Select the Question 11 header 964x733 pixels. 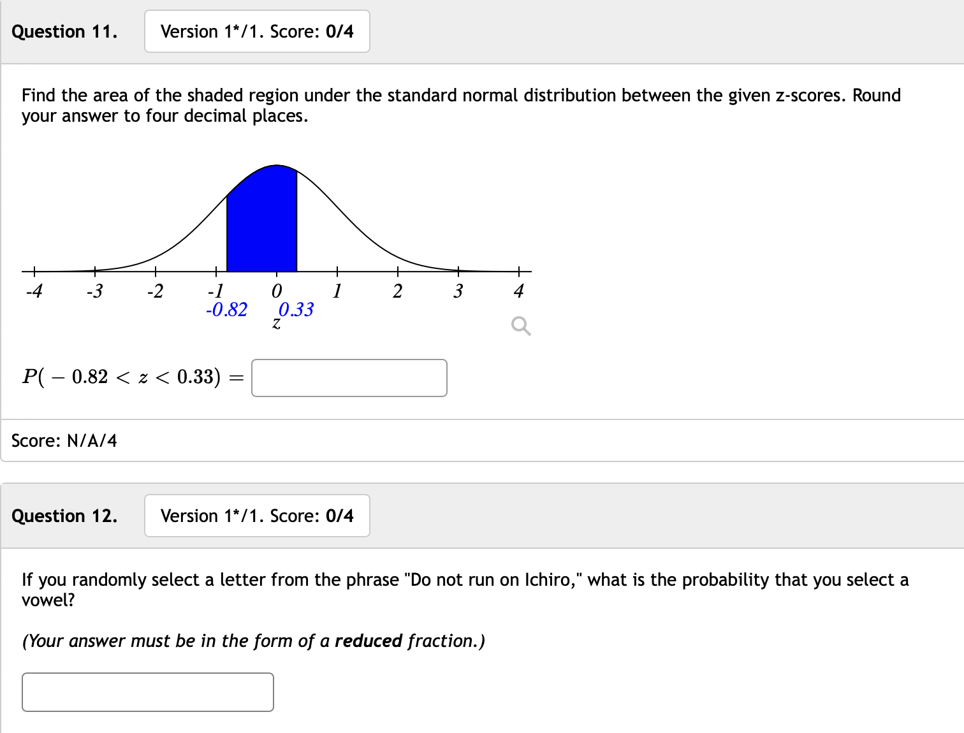point(64,31)
